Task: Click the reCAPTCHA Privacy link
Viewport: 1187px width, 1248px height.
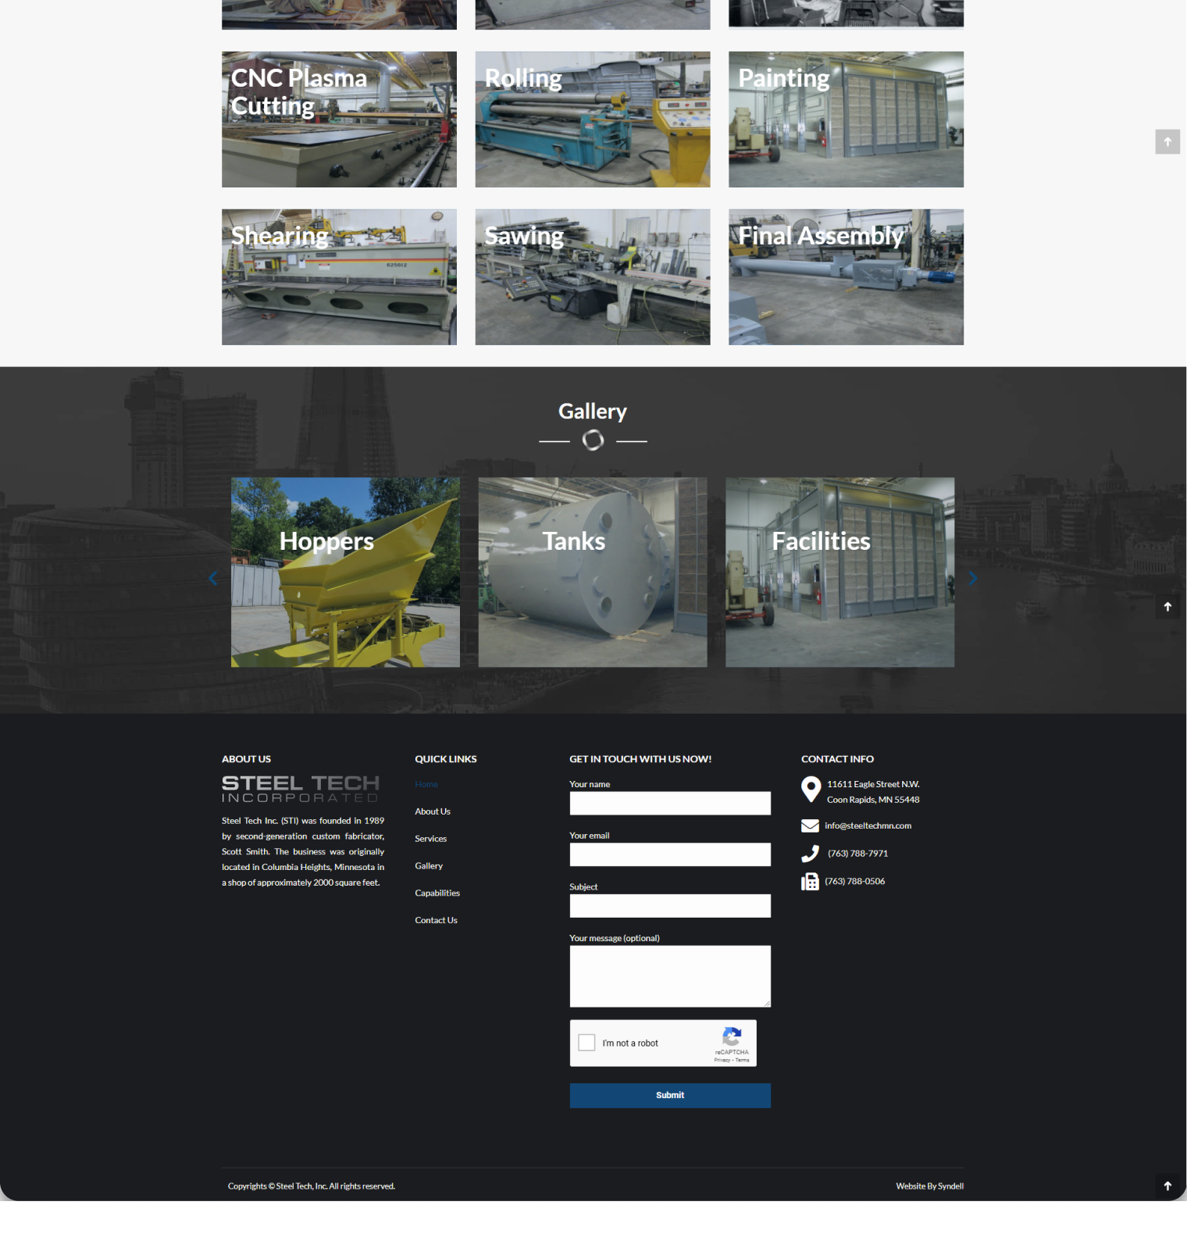Action: pos(722,1061)
